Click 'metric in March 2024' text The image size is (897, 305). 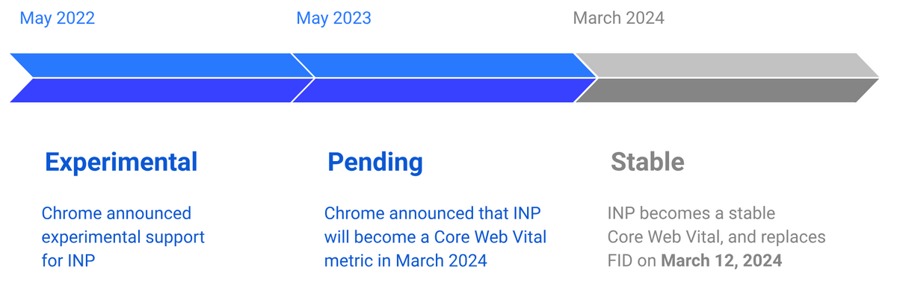[x=406, y=261]
